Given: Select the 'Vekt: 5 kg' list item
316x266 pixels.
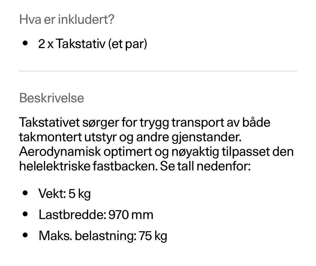Looking at the screenshot, I should point(65,194).
